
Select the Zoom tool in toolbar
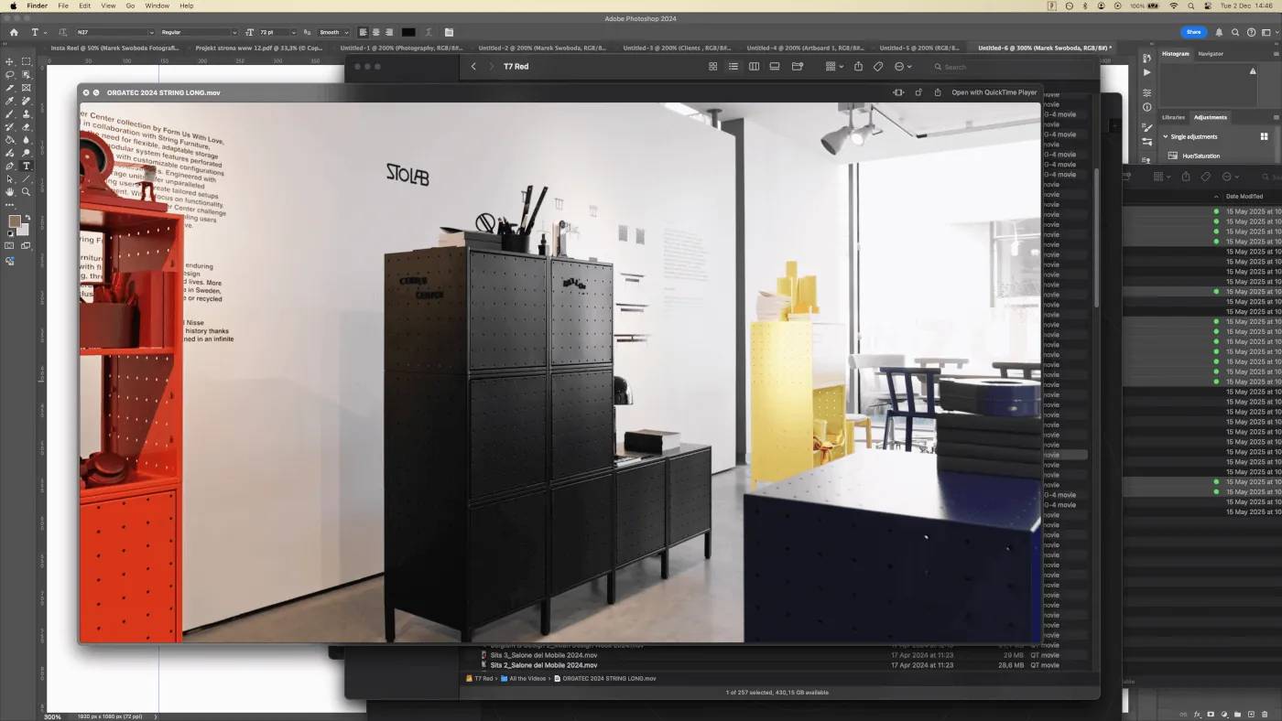click(x=26, y=192)
